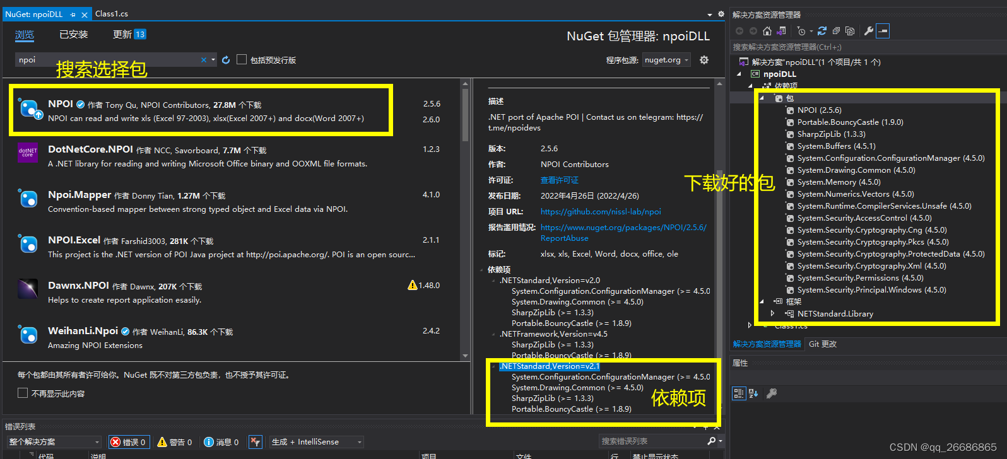1007x459 pixels.
Task: Open entire solution scope dropdown
Action: click(54, 442)
